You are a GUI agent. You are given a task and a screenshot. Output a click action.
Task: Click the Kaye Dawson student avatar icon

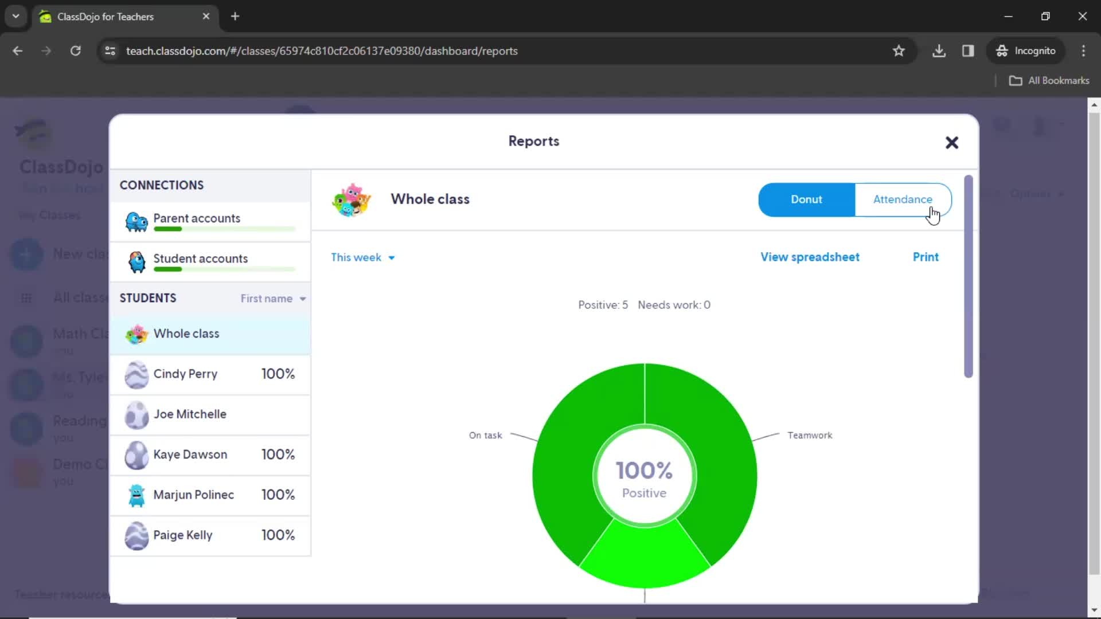(136, 455)
